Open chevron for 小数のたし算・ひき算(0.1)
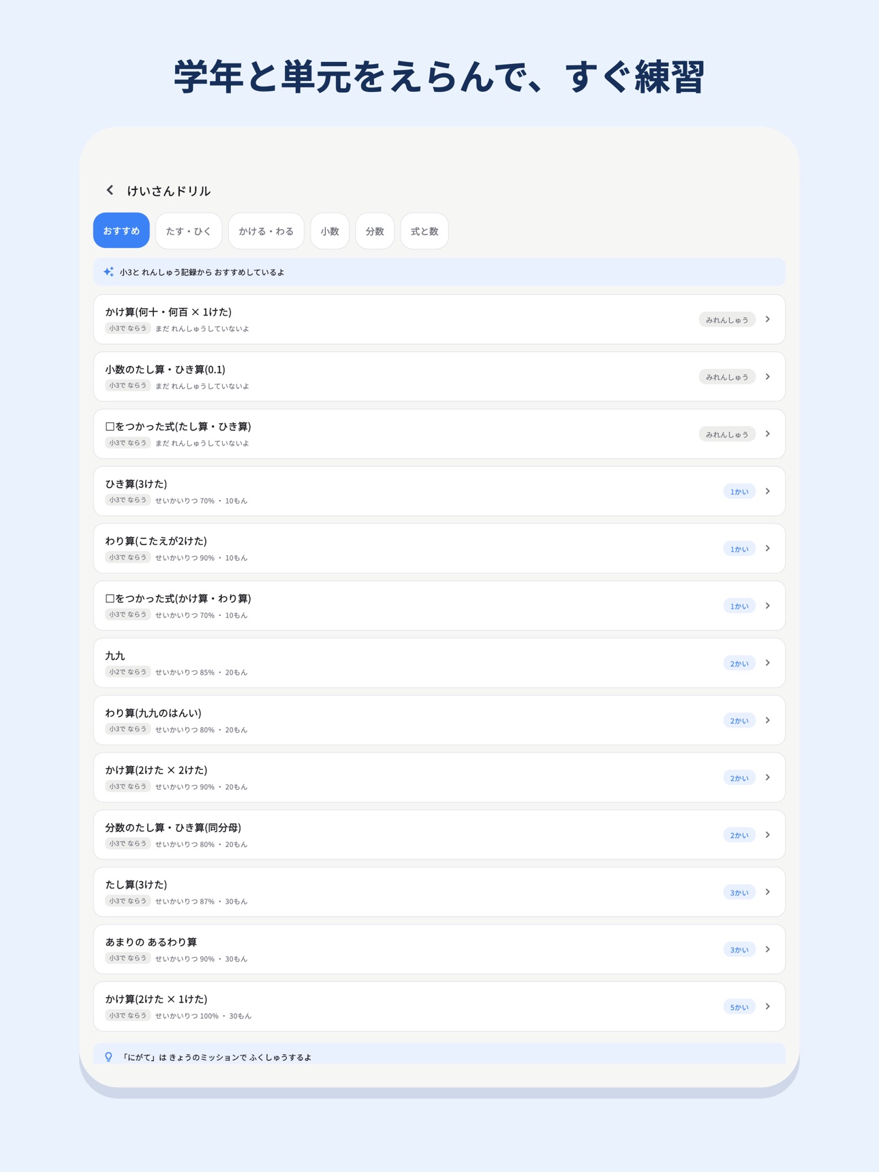Screen dimensions: 879x1172 pos(768,377)
